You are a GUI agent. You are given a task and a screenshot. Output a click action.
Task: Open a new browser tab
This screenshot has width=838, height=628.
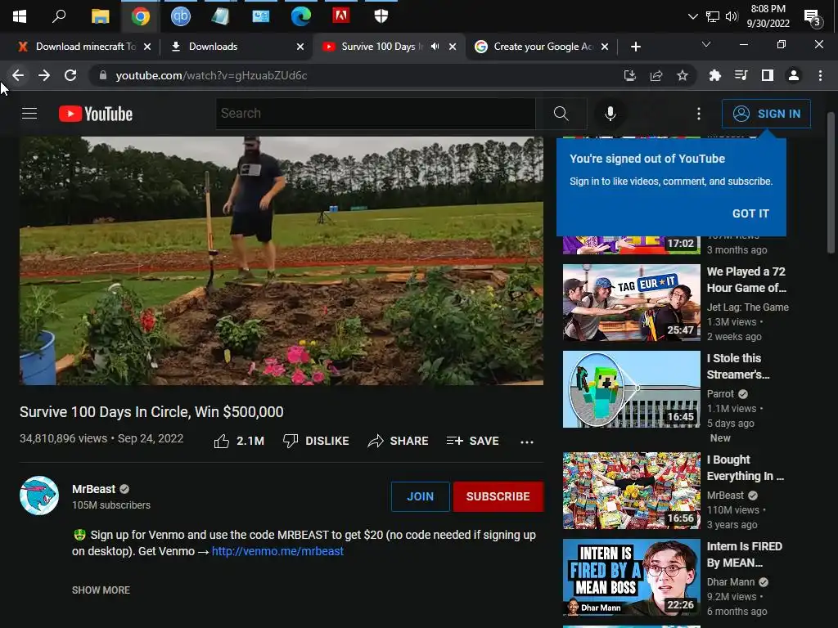tap(635, 47)
